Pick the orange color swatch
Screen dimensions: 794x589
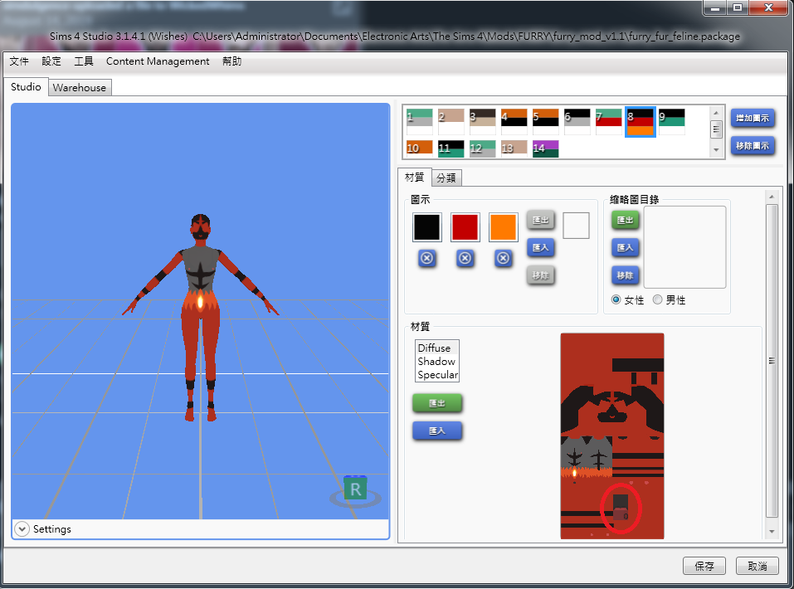503,226
